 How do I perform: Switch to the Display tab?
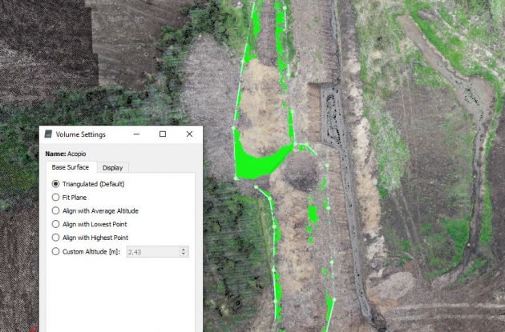tap(112, 167)
